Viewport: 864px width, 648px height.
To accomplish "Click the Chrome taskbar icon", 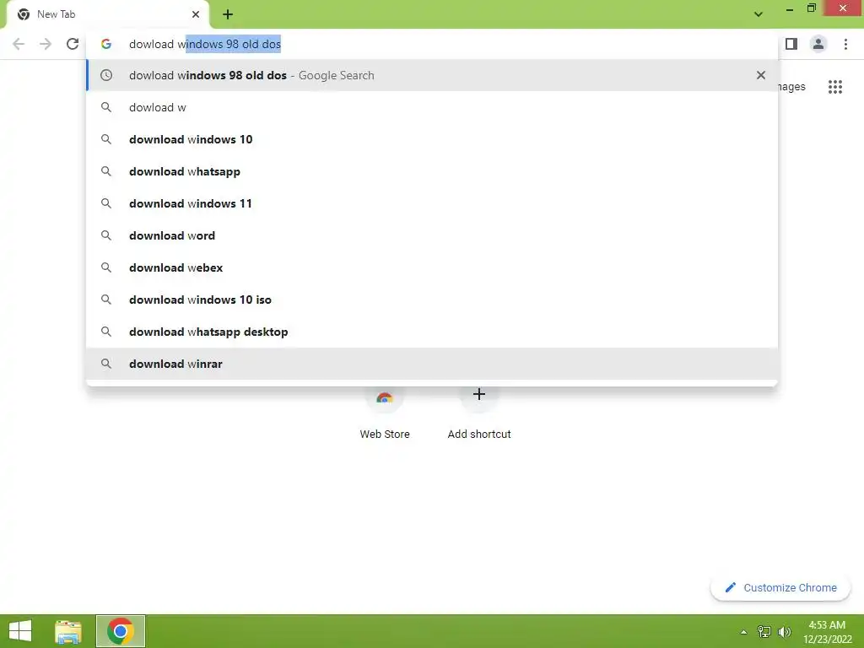I will 121,631.
